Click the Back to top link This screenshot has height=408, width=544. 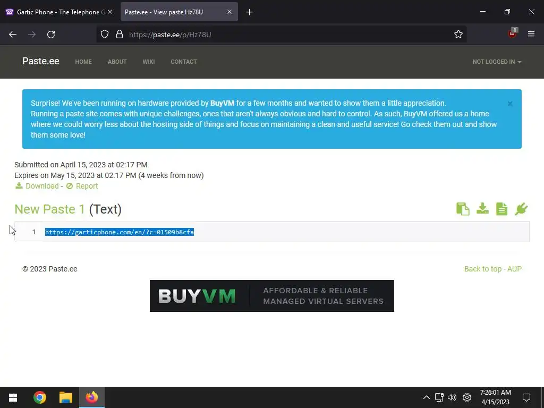pos(482,269)
